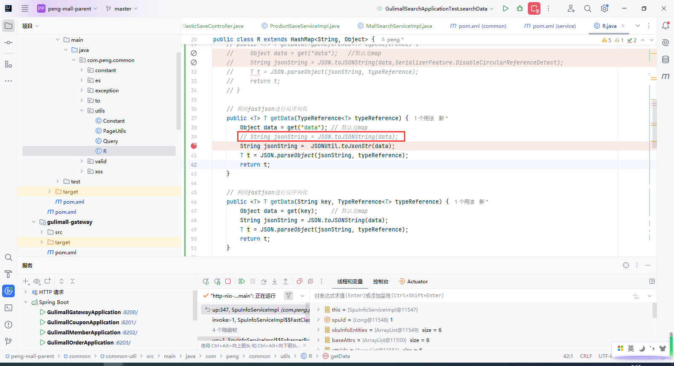Expand the exception package folder
Image resolution: width=674 pixels, height=366 pixels.
click(x=82, y=90)
